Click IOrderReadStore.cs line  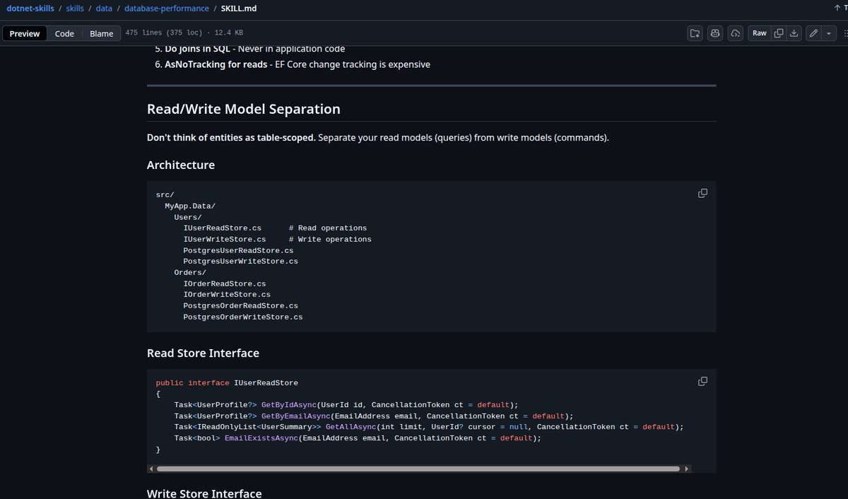[x=225, y=283]
